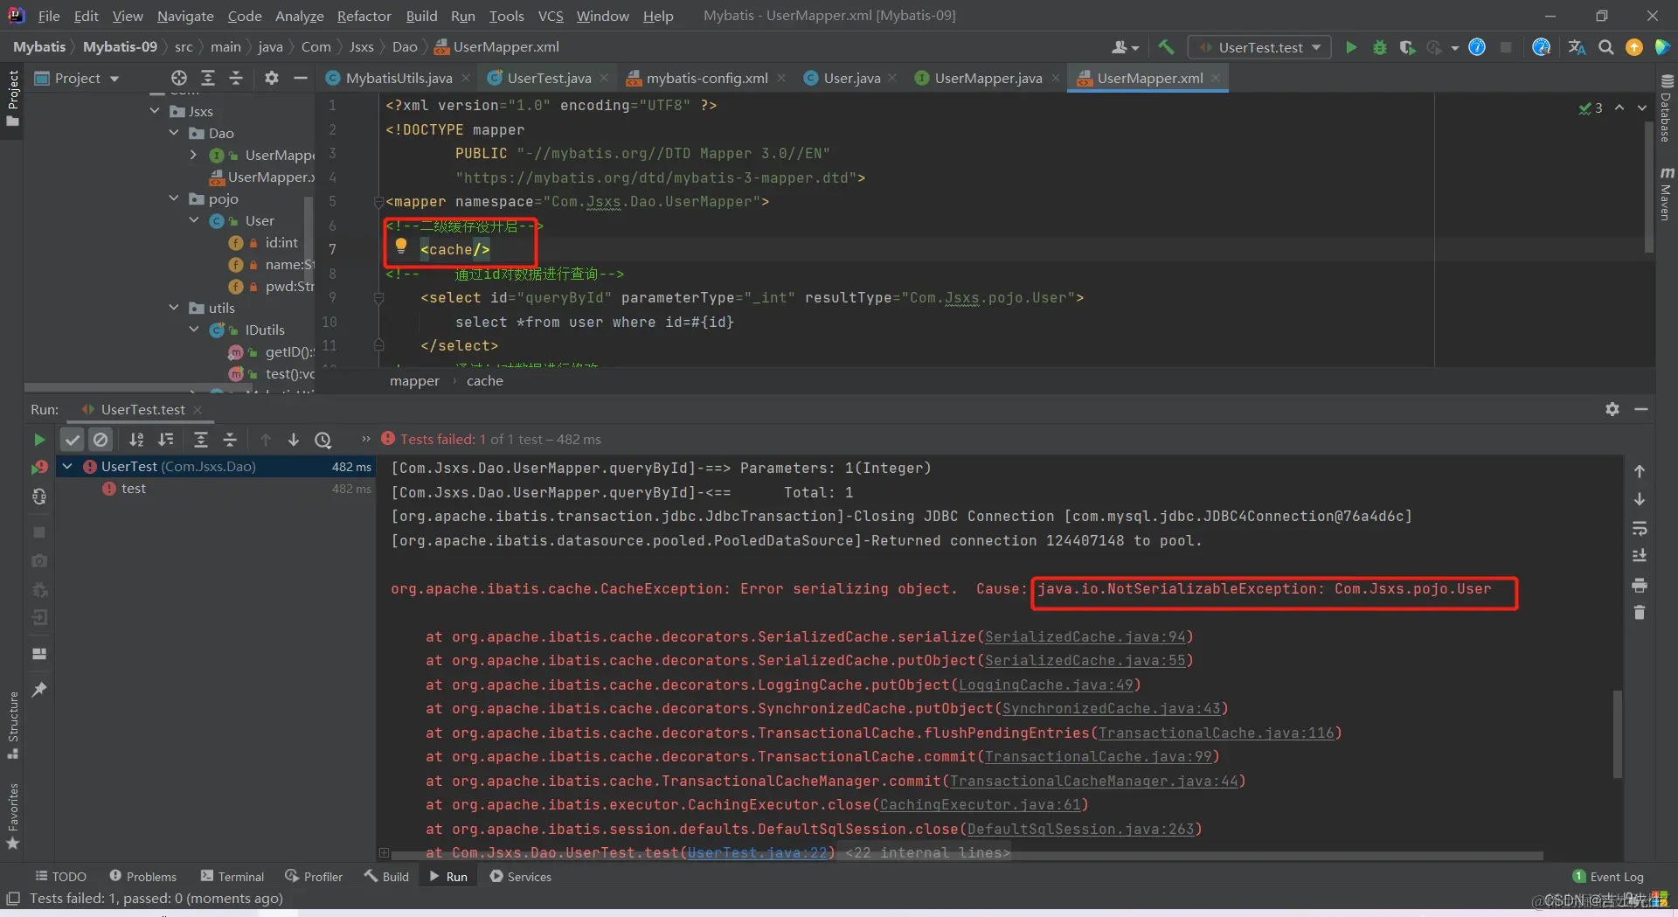This screenshot has width=1678, height=917.
Task: Open the Terminal tool window
Action: [x=232, y=876]
